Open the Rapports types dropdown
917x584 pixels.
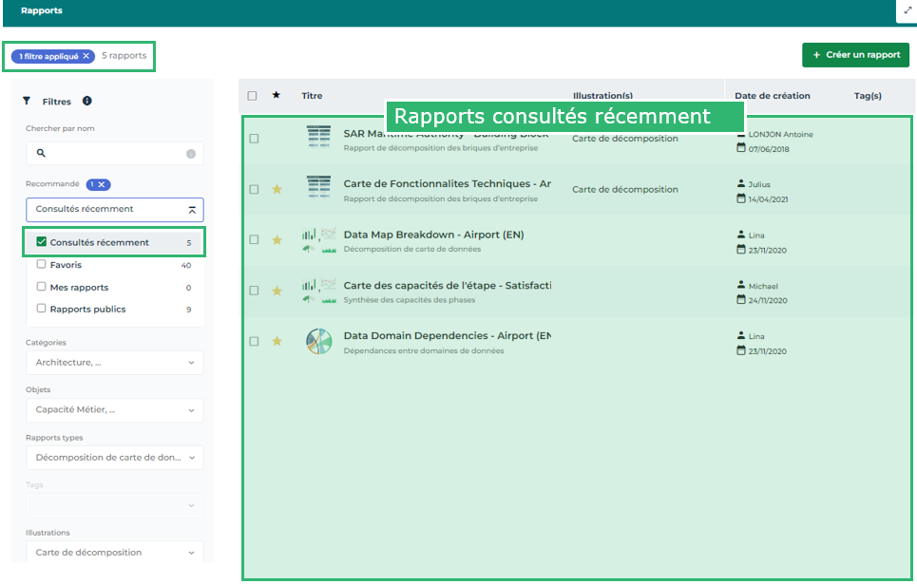click(x=114, y=458)
